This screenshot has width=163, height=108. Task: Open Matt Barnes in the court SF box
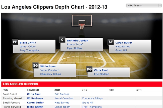(x=123, y=47)
